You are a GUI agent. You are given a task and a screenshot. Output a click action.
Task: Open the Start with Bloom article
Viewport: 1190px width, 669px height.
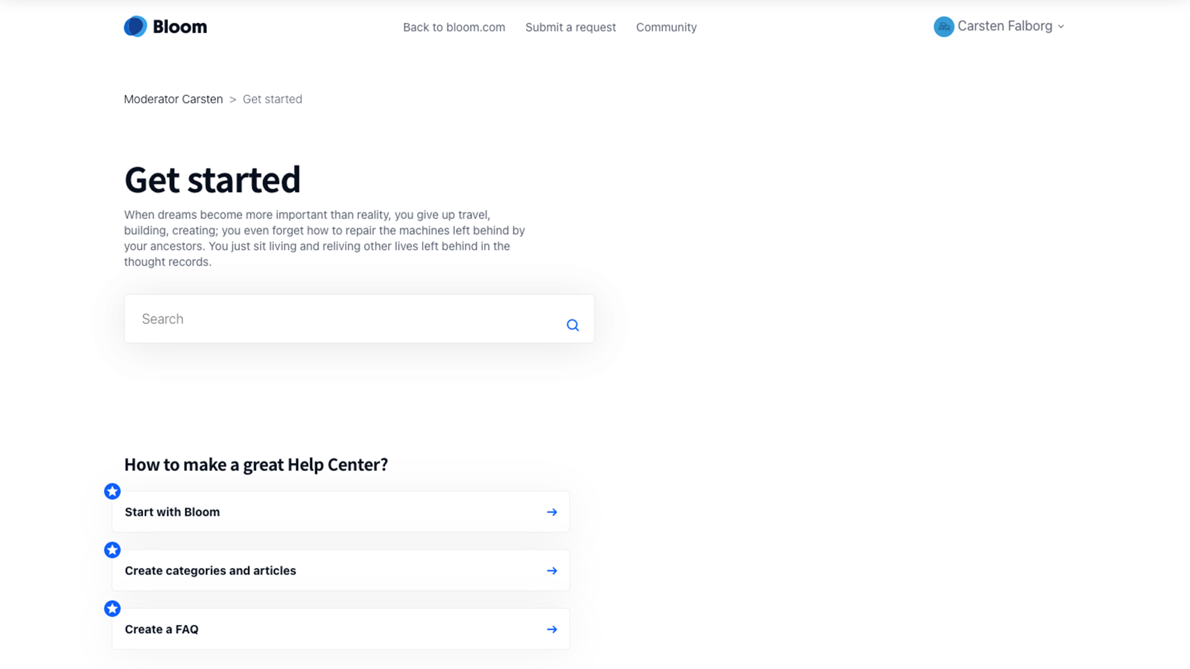172,512
